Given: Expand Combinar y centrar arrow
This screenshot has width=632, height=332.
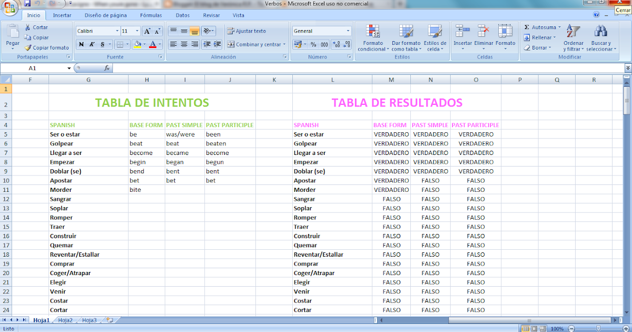Looking at the screenshot, I should 284,45.
